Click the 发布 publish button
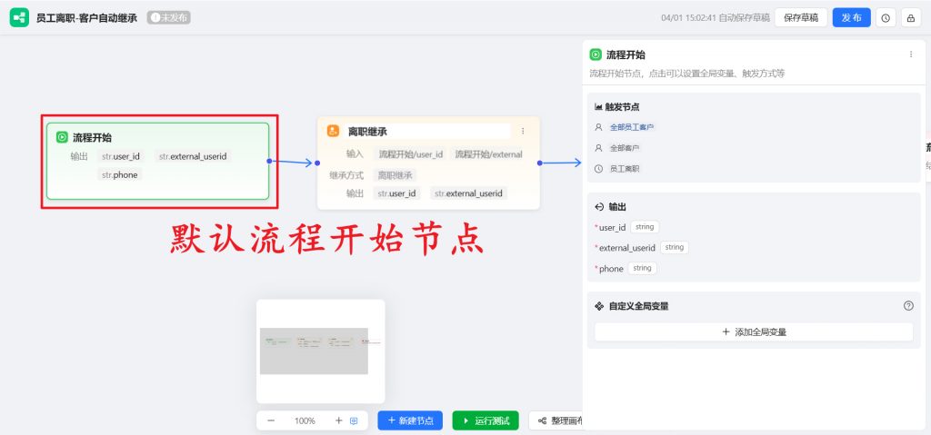Viewport: 931px width, 435px height. (851, 18)
